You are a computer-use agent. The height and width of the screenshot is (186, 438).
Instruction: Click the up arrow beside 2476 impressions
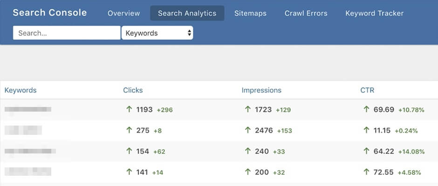pos(248,131)
